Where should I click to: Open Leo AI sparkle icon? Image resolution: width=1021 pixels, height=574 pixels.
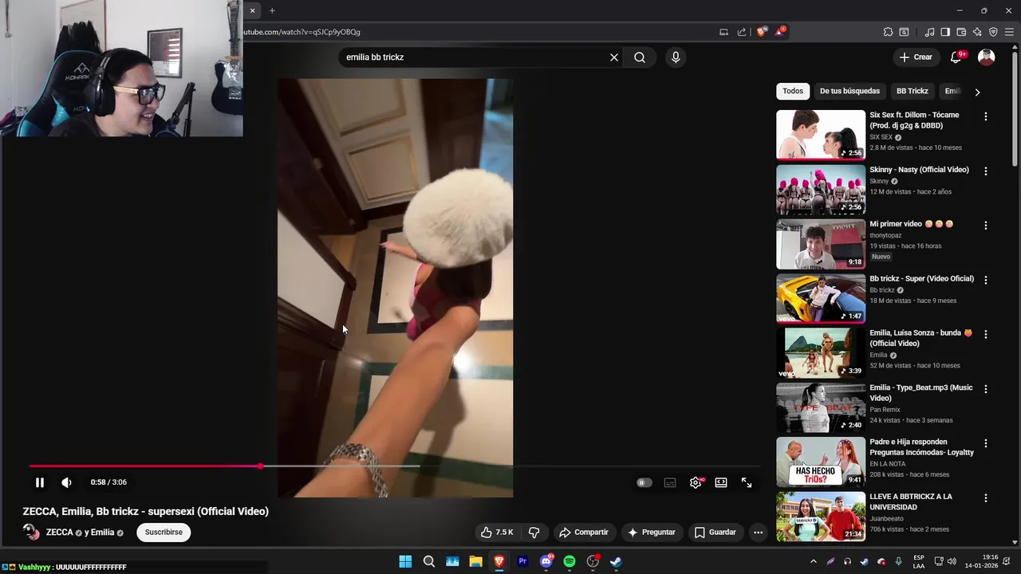(977, 32)
